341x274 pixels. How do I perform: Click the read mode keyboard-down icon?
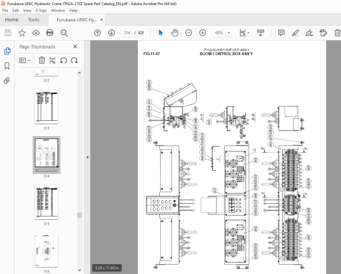(x=261, y=33)
